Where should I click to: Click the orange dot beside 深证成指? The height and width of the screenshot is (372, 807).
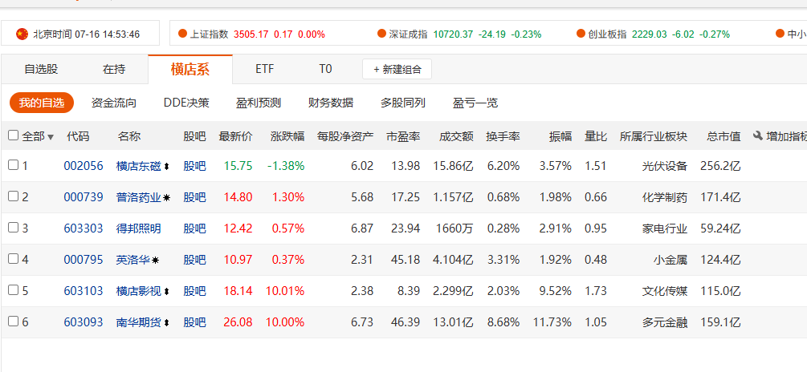click(x=381, y=34)
